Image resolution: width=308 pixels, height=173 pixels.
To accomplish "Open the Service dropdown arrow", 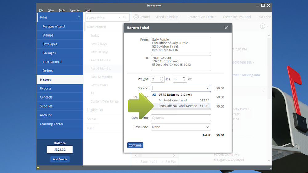I will click(207, 88).
